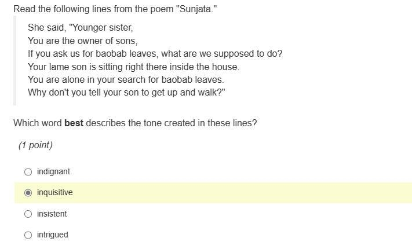Click the line about asking for baobab leaves
The width and height of the screenshot is (412, 249).
point(155,54)
